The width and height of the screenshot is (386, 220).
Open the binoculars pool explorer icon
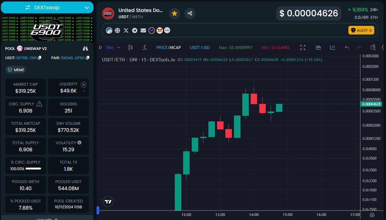tap(86, 49)
